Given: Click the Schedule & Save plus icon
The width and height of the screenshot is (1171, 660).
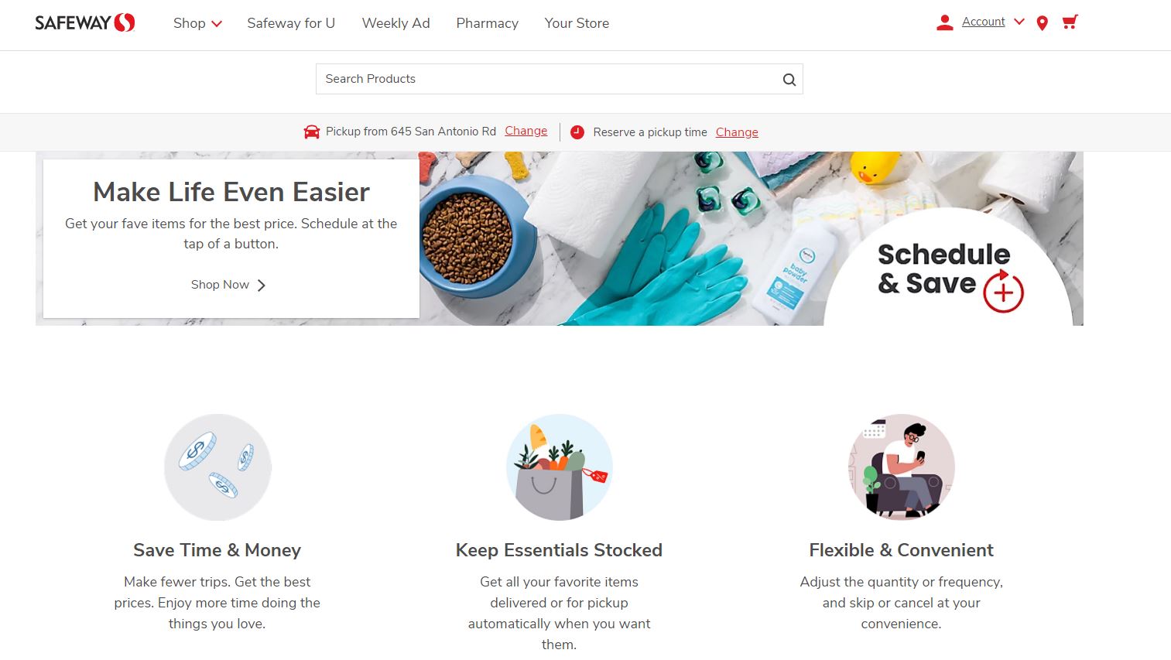Looking at the screenshot, I should coord(1003,291).
